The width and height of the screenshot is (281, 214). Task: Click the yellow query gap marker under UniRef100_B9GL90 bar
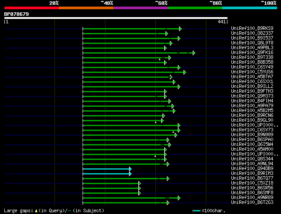(x=155, y=122)
